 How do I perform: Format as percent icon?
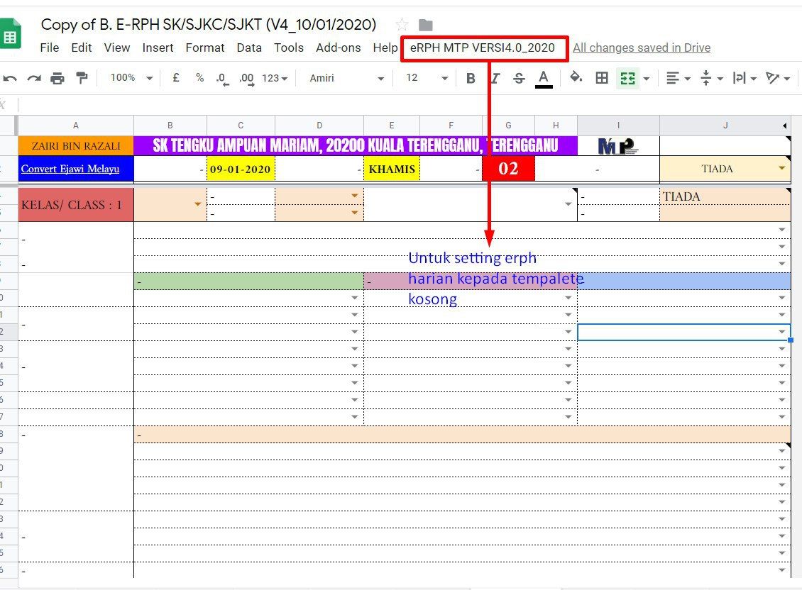tap(199, 78)
